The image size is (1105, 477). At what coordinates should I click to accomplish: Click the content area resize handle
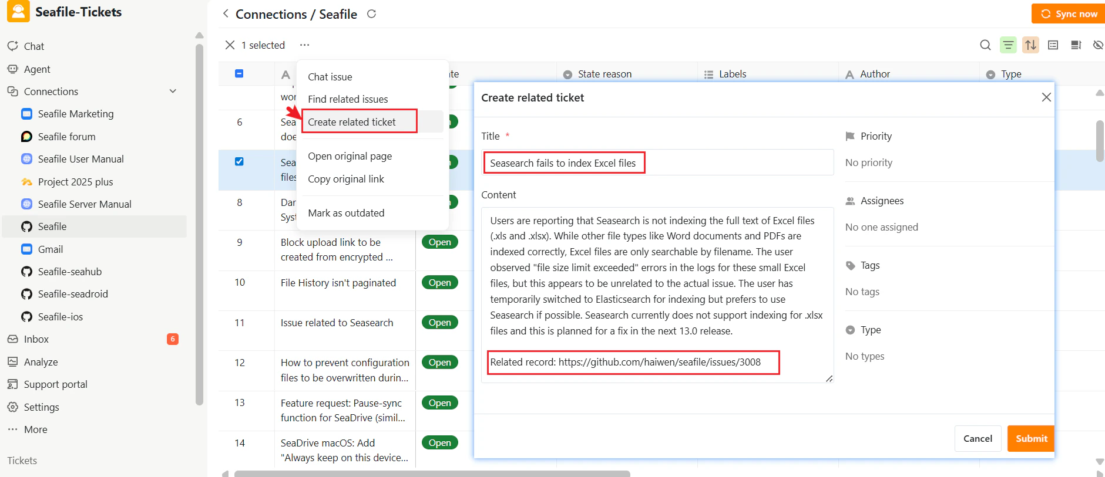pos(829,378)
